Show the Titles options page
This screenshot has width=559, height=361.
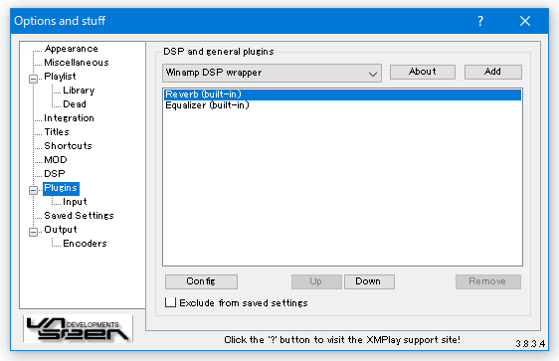pos(57,132)
